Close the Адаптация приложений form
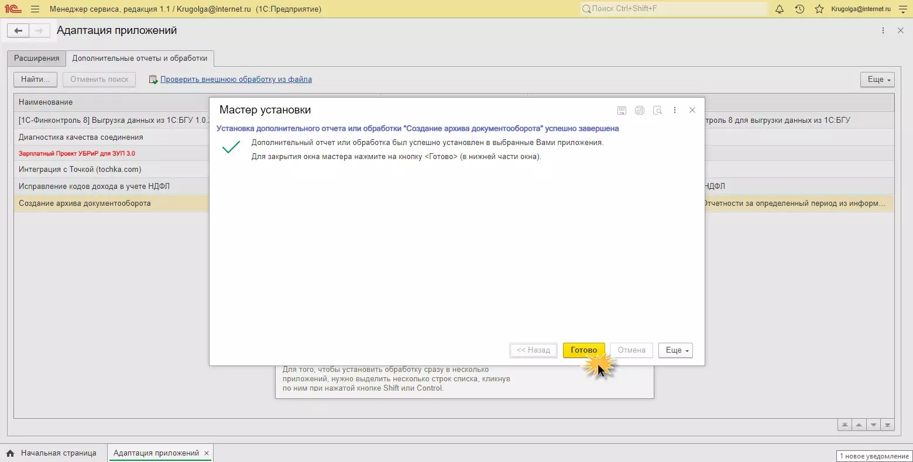 [x=901, y=30]
